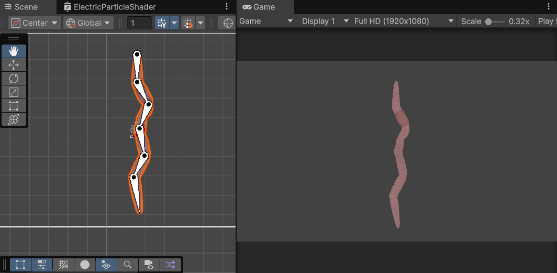Open the Display 1 selector
Viewport: 557px width, 273px height.
tap(325, 21)
